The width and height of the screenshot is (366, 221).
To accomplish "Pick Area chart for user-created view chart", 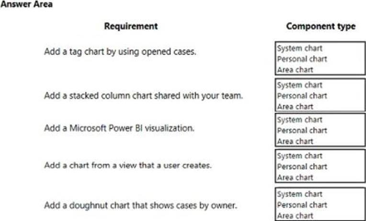I will [295, 177].
